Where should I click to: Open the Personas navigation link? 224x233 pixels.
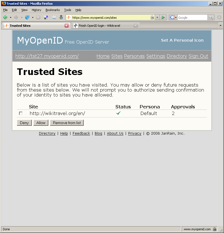pyautogui.click(x=135, y=56)
